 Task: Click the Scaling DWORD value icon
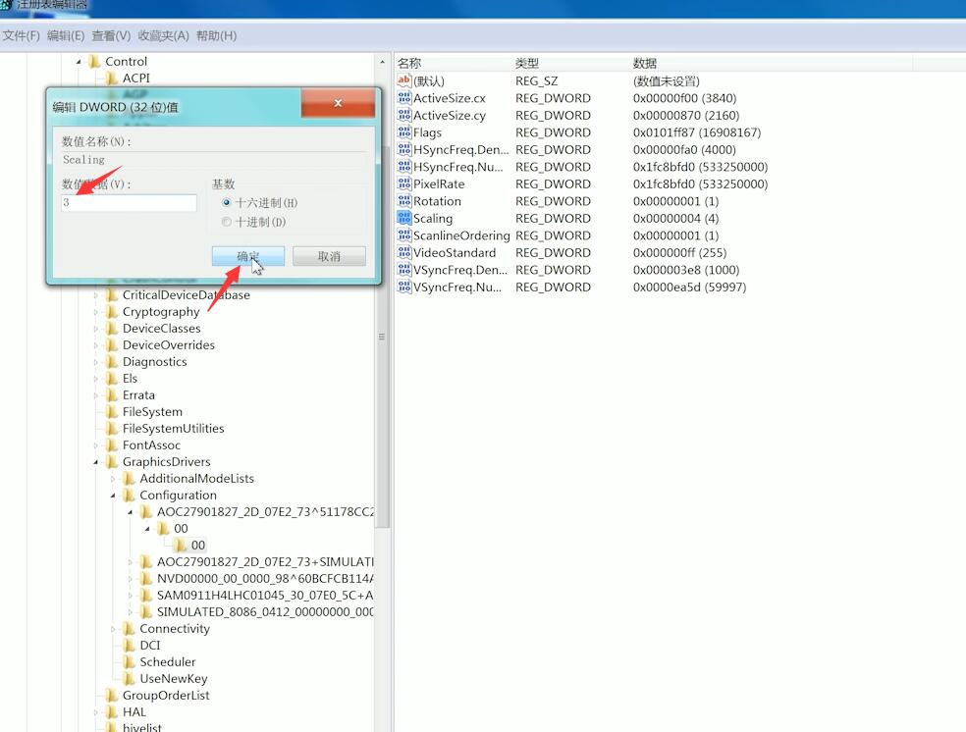click(404, 218)
